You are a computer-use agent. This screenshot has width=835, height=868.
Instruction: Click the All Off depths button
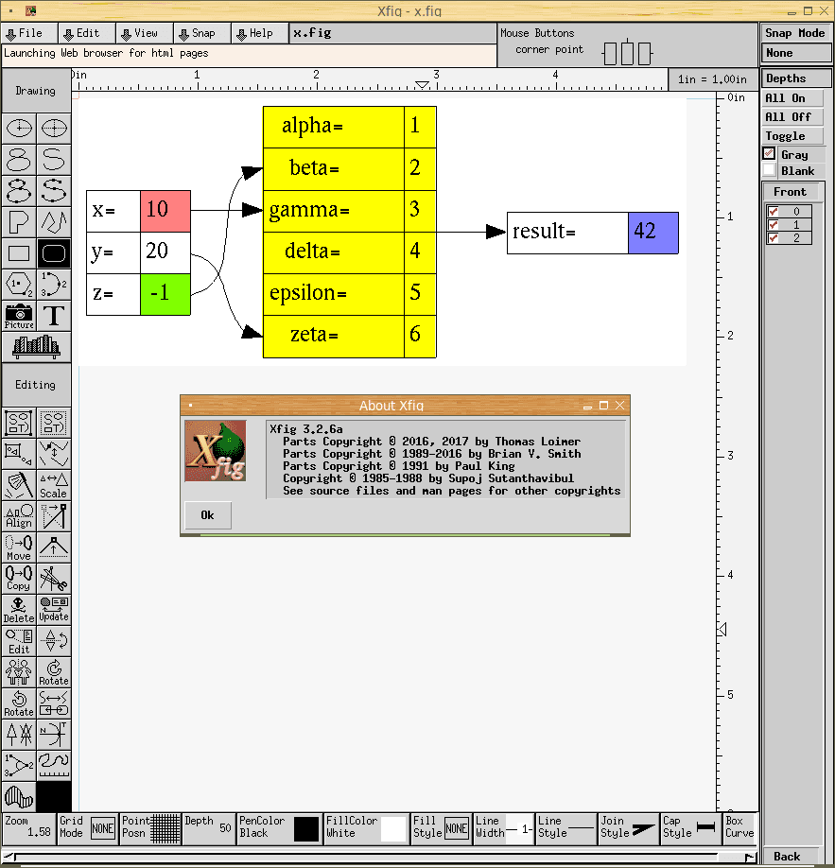pyautogui.click(x=792, y=117)
